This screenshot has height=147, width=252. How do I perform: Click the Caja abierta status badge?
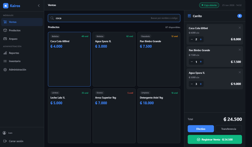(x=209, y=5)
